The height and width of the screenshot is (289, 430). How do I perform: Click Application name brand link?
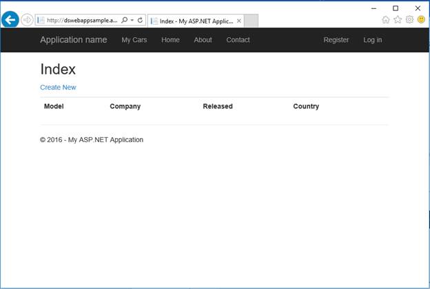(x=74, y=40)
